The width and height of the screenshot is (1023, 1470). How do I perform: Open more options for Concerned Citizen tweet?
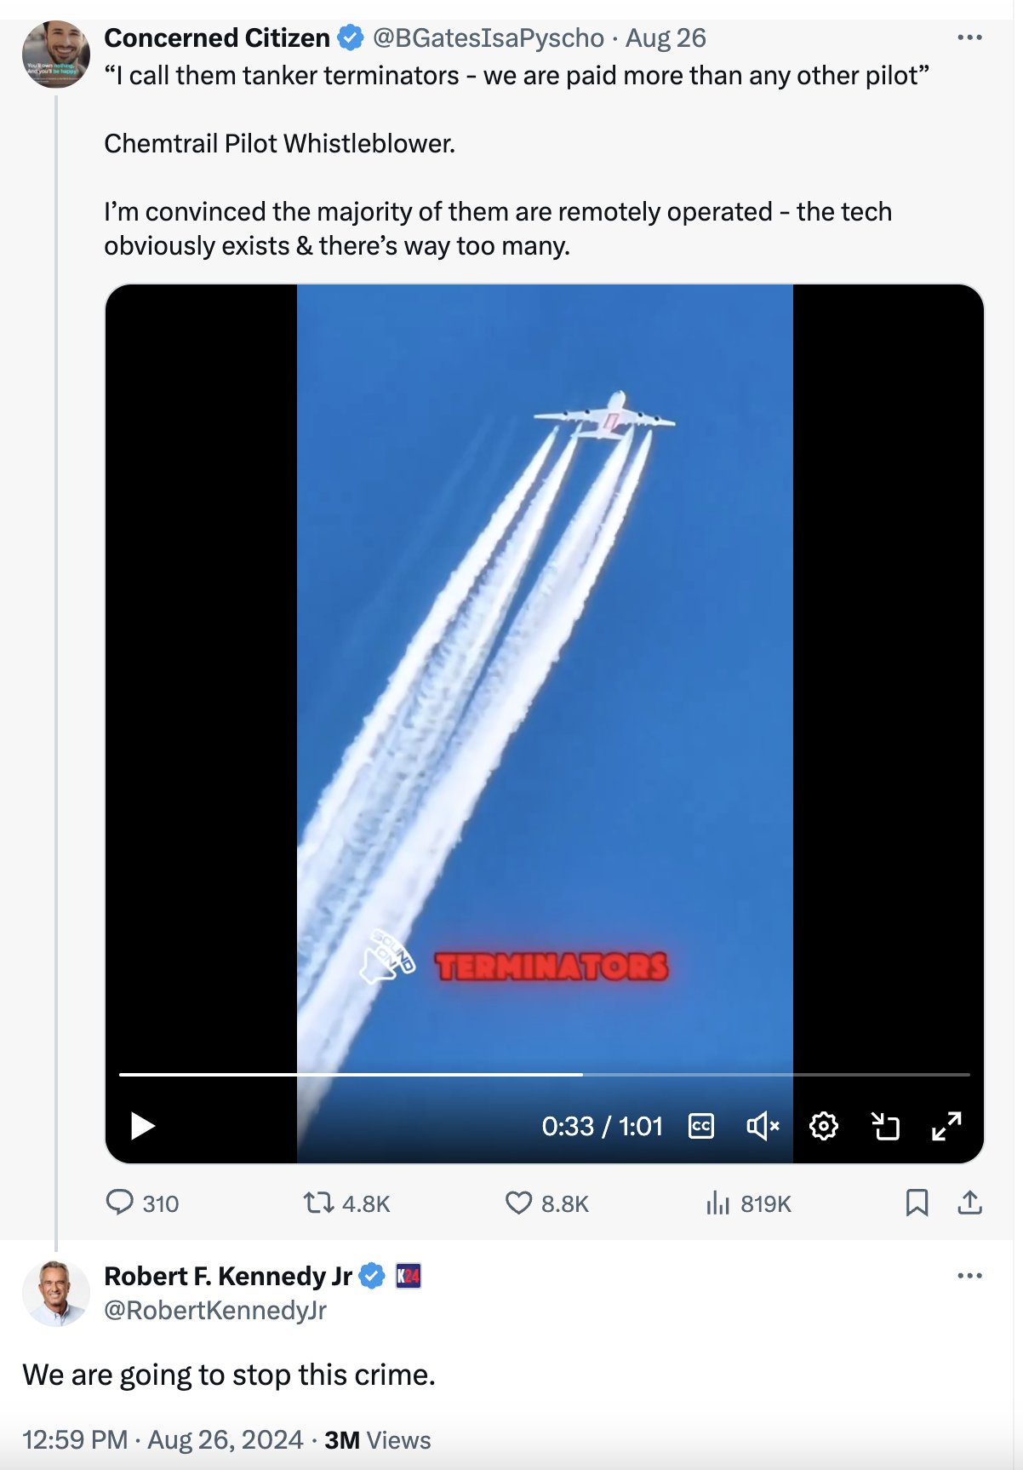pos(969,37)
